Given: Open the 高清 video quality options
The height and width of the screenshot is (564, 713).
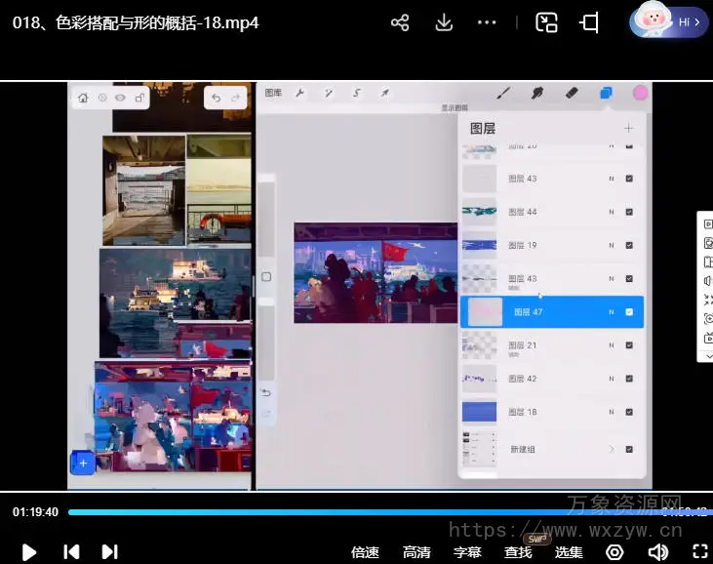Looking at the screenshot, I should click(416, 552).
